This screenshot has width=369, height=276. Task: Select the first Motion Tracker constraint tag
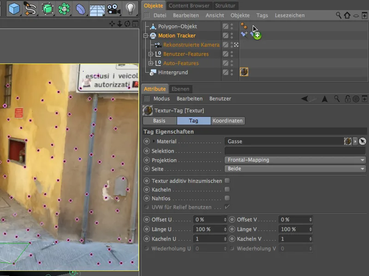click(244, 35)
